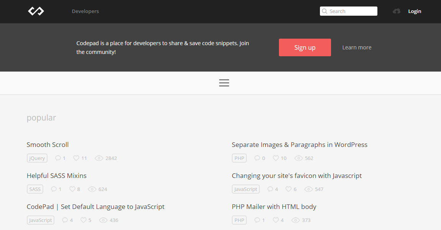Click the 'Codepad is a place for developers' text
The width and height of the screenshot is (441, 230).
tap(162, 47)
